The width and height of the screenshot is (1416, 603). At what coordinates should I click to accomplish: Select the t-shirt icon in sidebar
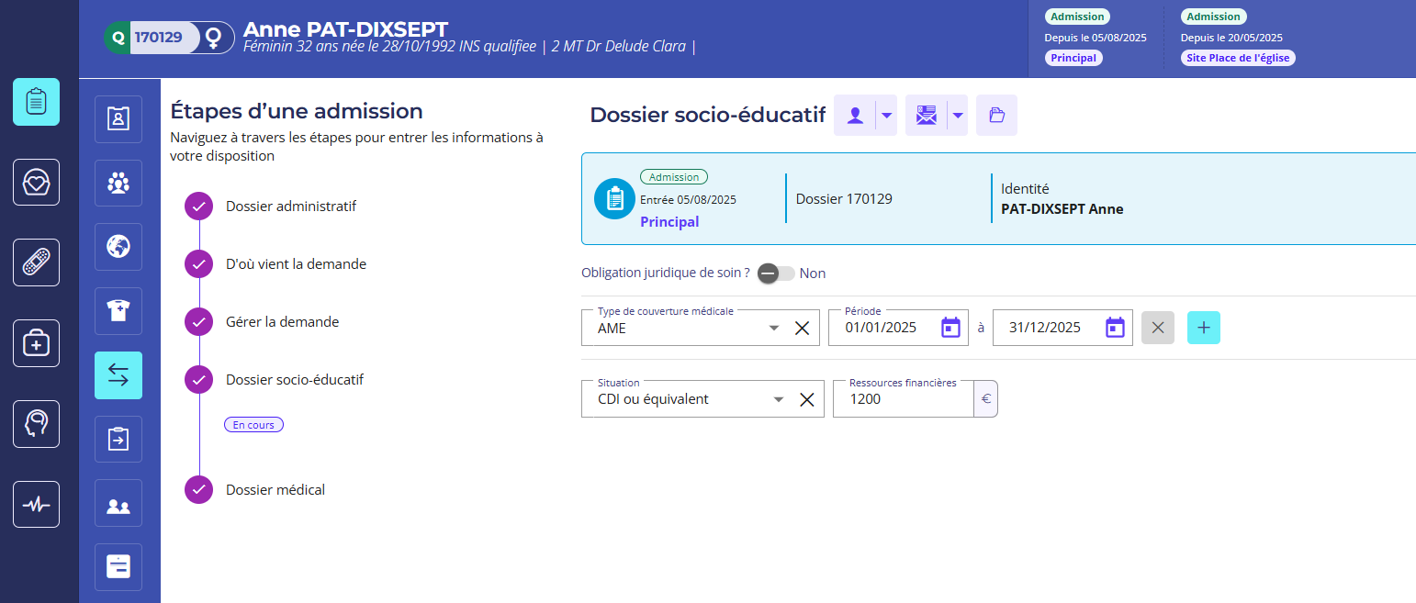pyautogui.click(x=118, y=311)
